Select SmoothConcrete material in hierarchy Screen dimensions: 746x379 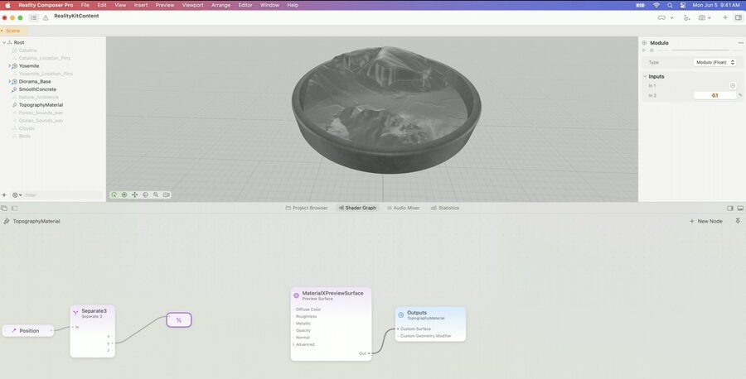37,89
